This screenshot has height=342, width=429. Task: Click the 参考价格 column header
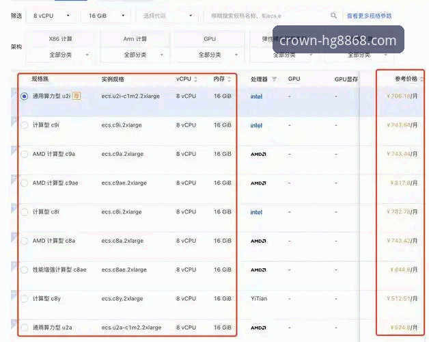406,79
